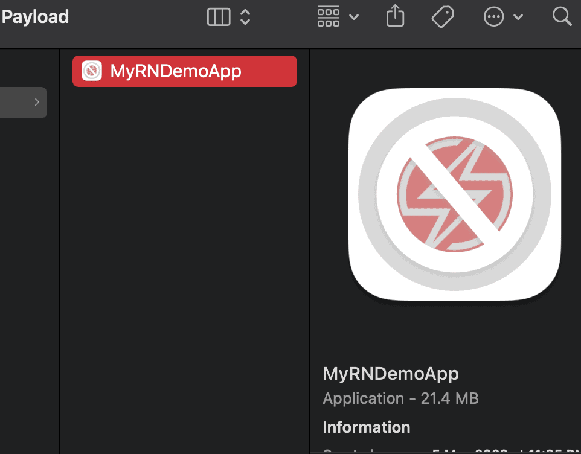Screen dimensions: 581x454
Task: Click the Information heading in the preview
Action: point(367,427)
